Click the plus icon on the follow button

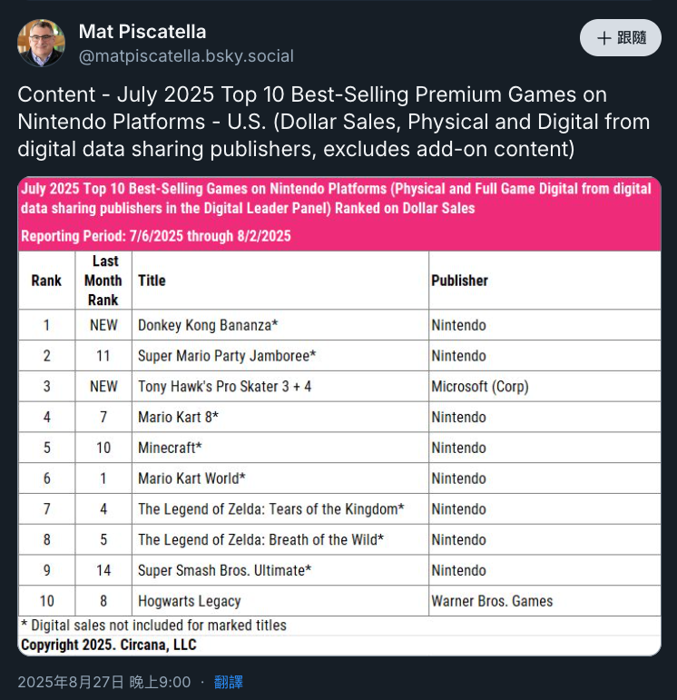[603, 38]
